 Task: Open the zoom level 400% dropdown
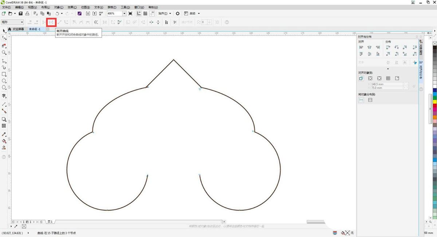click(124, 13)
